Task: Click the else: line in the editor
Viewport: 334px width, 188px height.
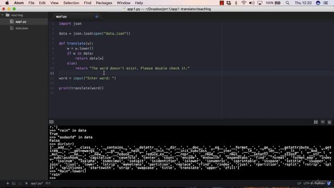Action: (x=72, y=63)
